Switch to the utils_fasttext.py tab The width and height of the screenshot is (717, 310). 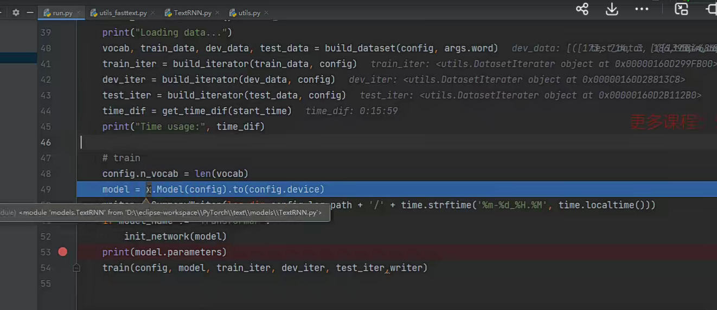pos(123,13)
